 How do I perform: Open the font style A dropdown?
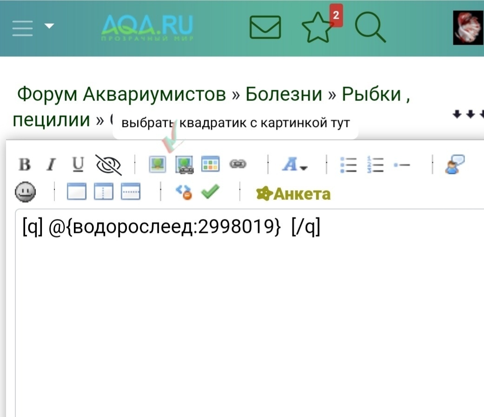pyautogui.click(x=294, y=164)
